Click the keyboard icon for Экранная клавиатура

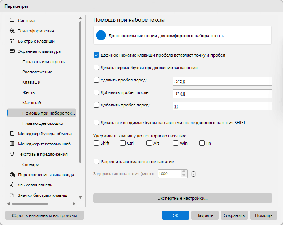tap(12, 51)
